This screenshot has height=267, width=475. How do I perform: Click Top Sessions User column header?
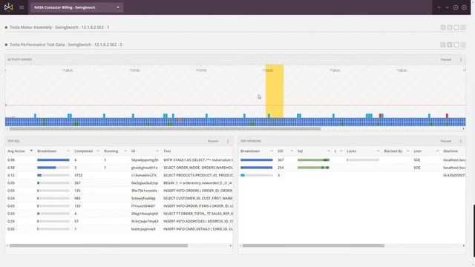click(417, 151)
